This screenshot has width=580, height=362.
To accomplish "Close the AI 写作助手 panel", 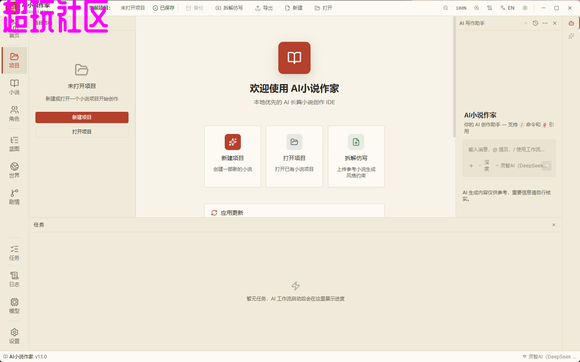I will pos(555,23).
